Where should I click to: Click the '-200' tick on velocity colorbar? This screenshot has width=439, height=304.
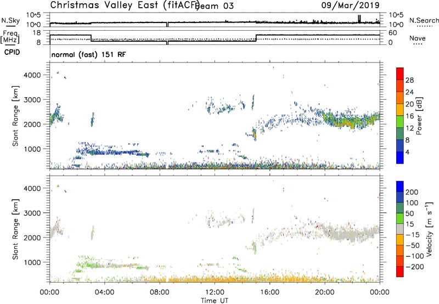[x=415, y=267]
